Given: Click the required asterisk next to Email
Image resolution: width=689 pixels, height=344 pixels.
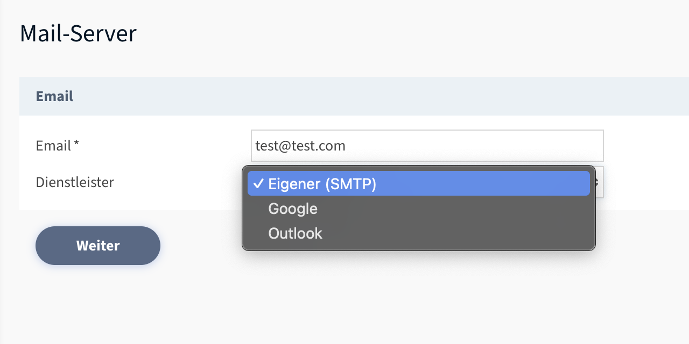Looking at the screenshot, I should click(76, 145).
